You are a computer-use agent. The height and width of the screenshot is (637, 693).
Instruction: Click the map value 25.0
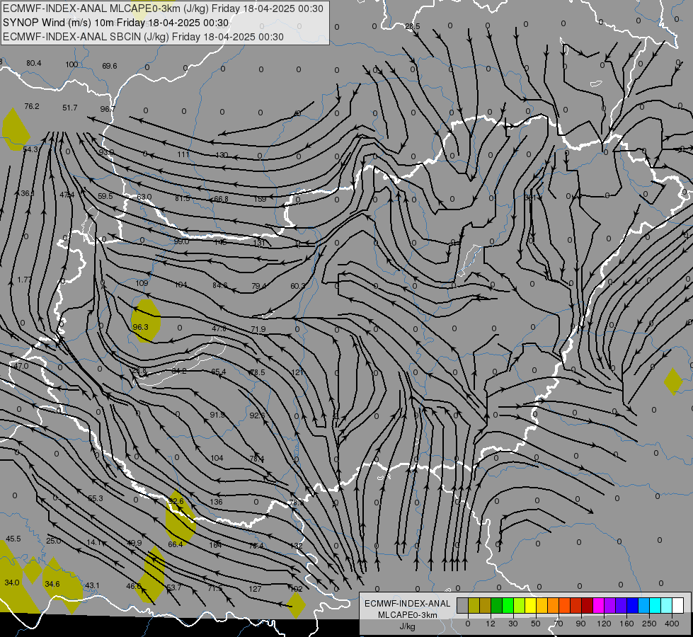[x=54, y=541]
